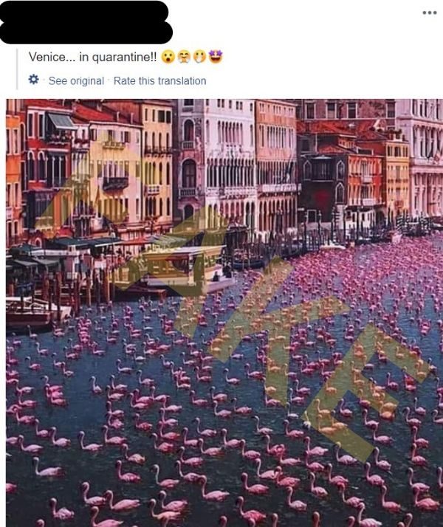The image size is (443, 527).
Task: Click the hugging face emoji
Action: pos(184,57)
